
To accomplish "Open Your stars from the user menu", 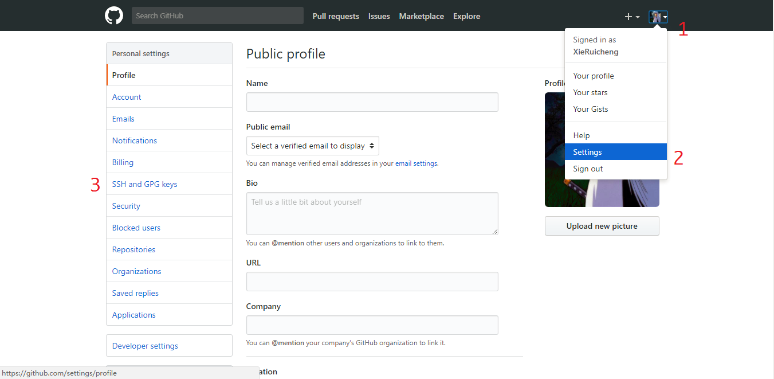I will click(590, 92).
